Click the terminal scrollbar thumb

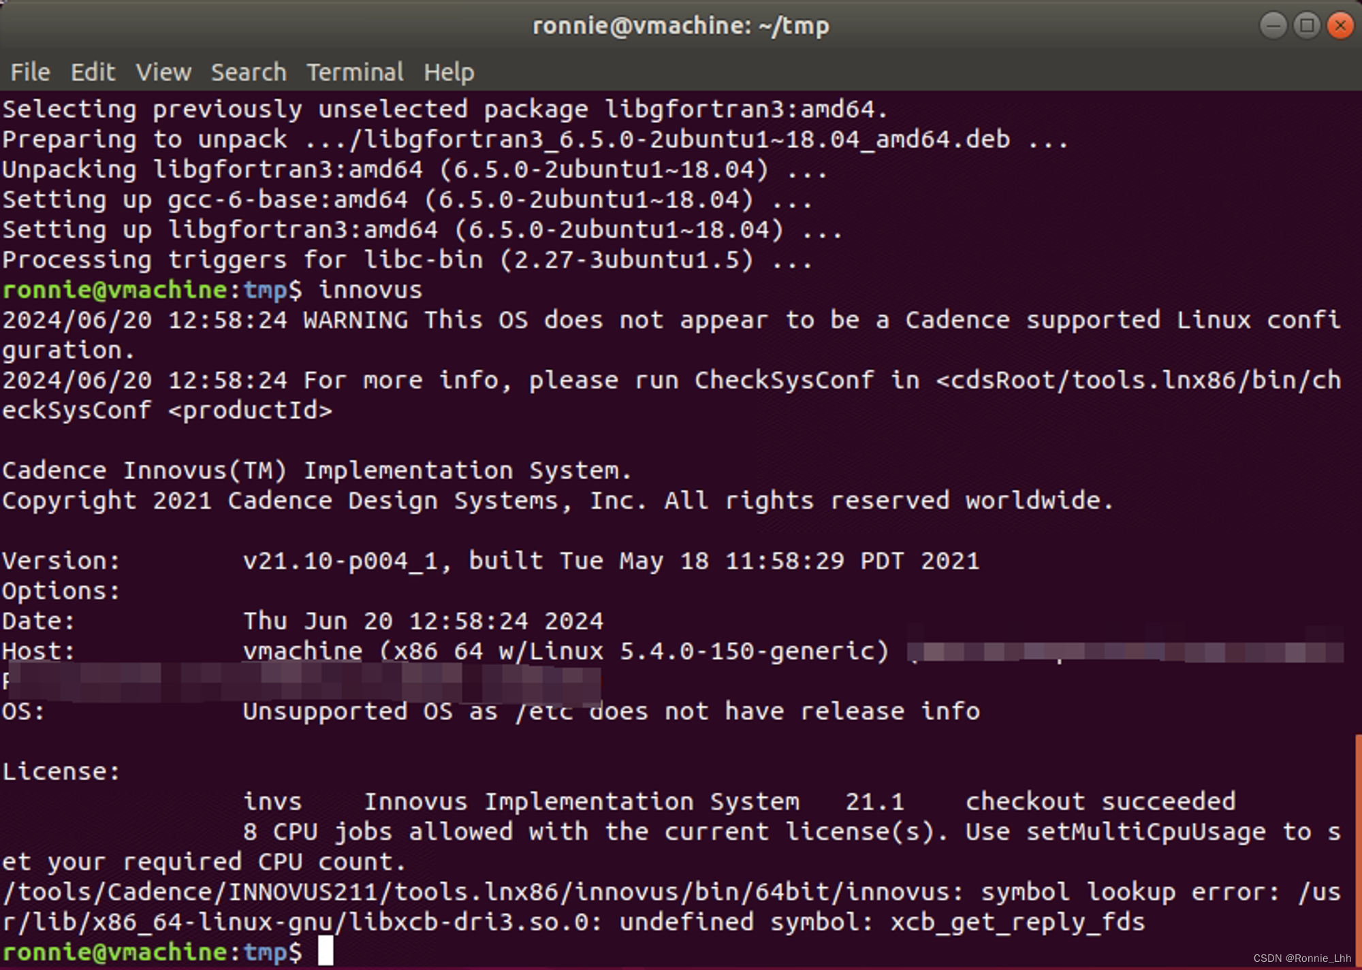(x=1358, y=851)
